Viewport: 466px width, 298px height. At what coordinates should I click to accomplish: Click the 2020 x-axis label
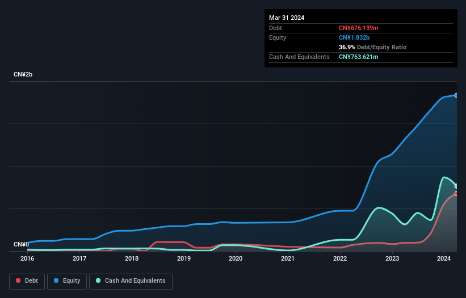[236, 258]
